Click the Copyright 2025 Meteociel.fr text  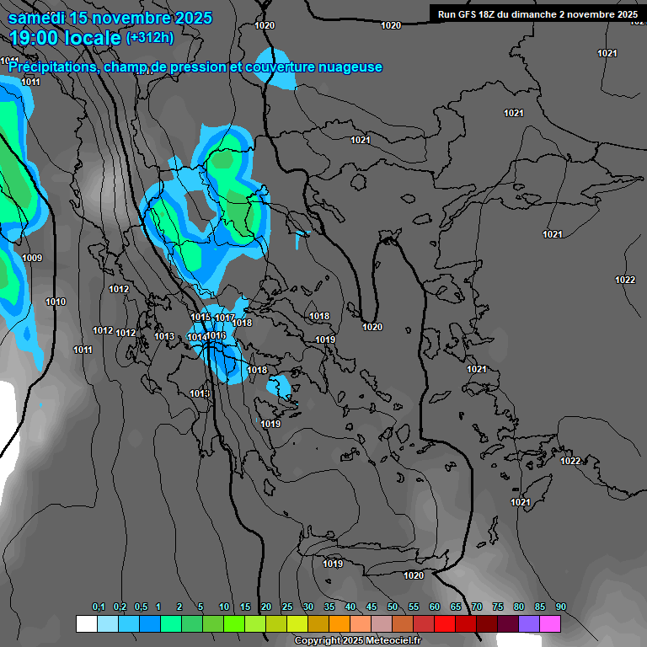click(x=357, y=640)
